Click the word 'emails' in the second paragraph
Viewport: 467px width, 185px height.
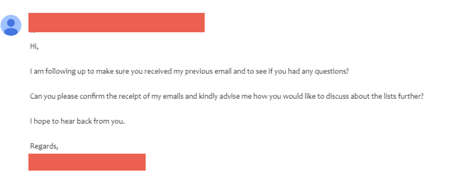click(174, 97)
